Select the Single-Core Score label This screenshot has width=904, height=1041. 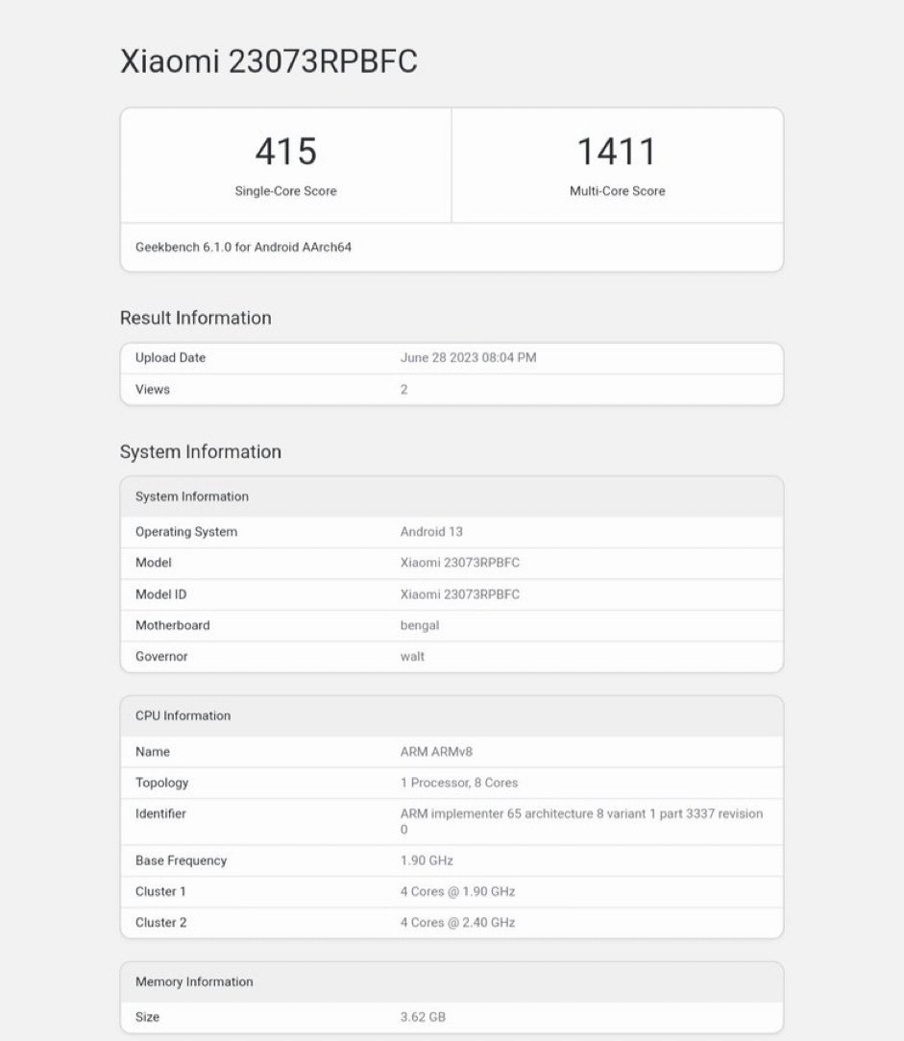285,191
